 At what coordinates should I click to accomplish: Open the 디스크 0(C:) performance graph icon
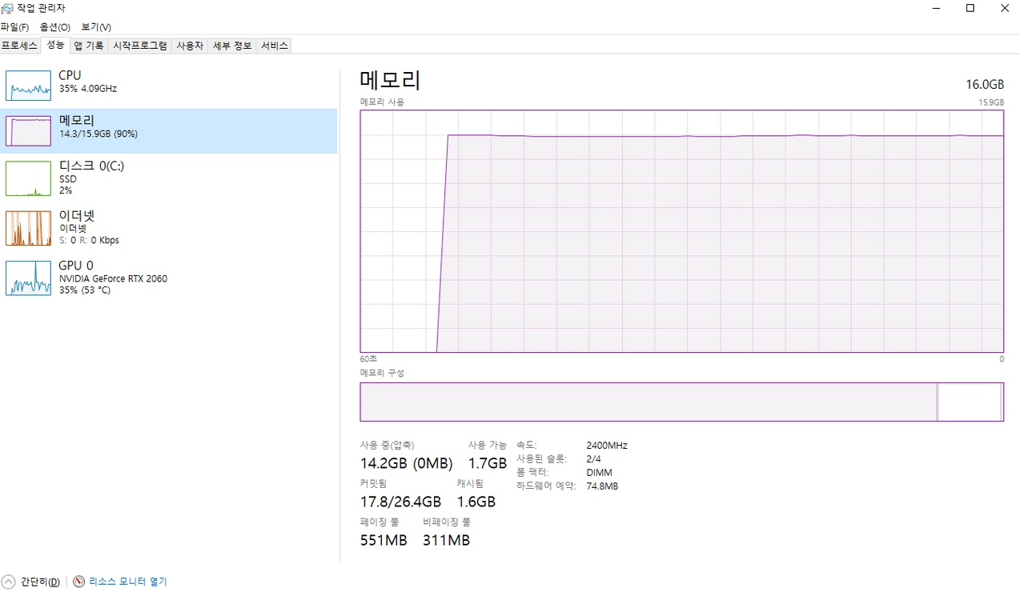(x=28, y=178)
